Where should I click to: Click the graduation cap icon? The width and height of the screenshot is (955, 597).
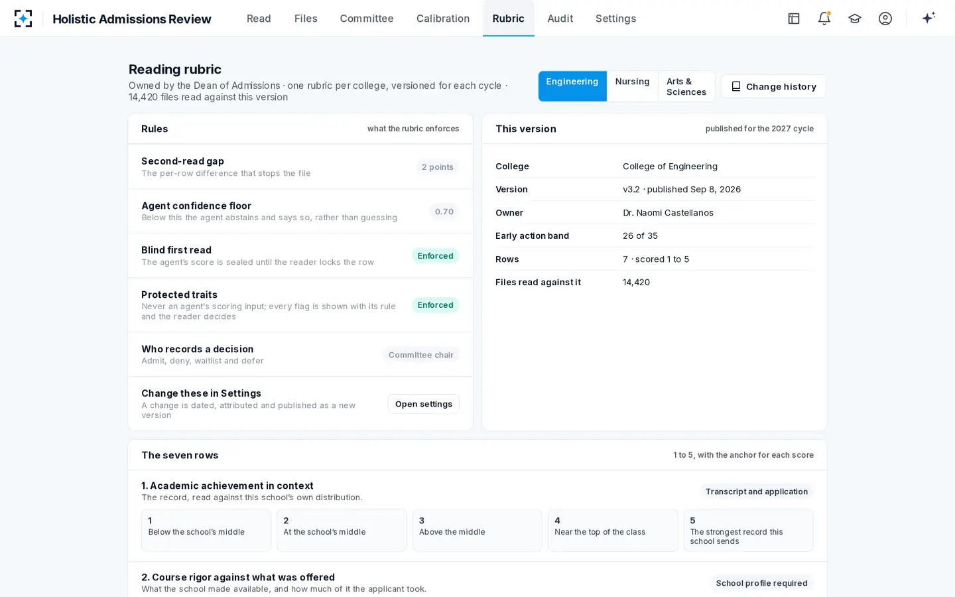click(855, 19)
